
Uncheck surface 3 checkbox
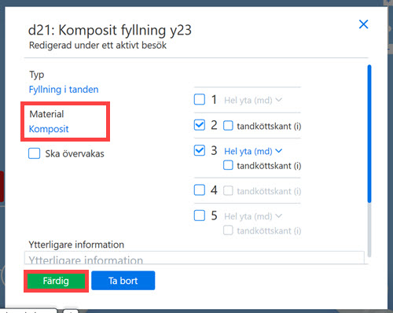(x=200, y=150)
